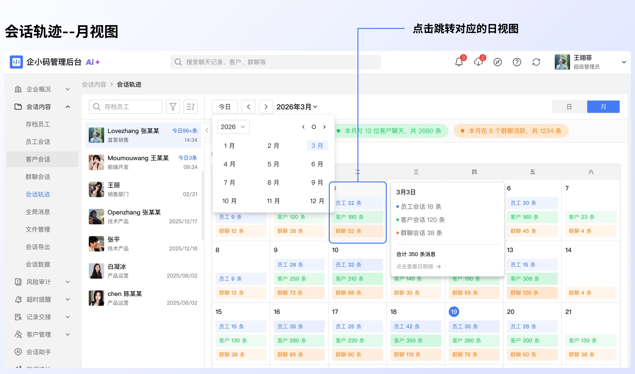The height and width of the screenshot is (374, 635).
Task: Open the filter funnel icon
Action: pyautogui.click(x=173, y=107)
